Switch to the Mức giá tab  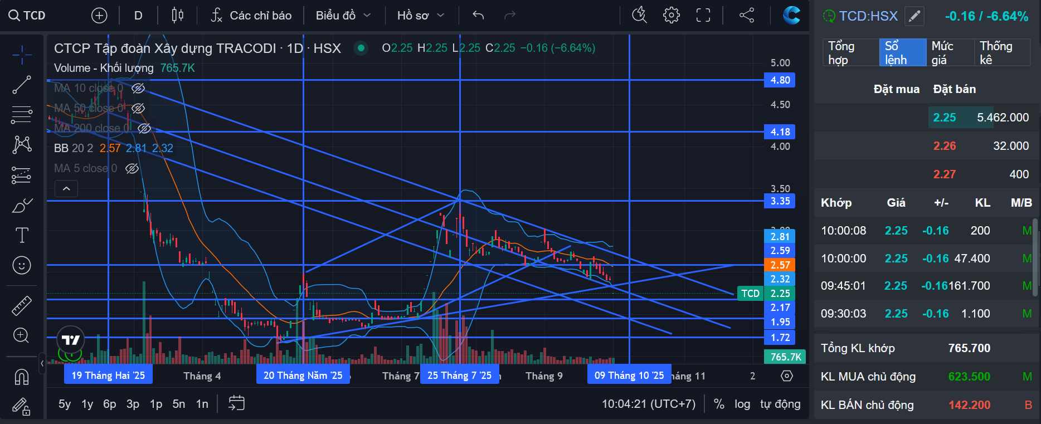950,53
